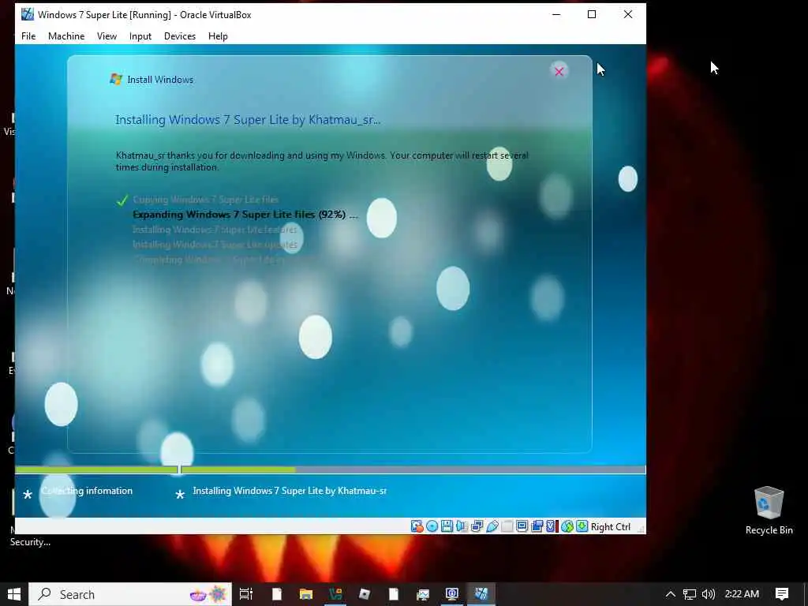Click the greyed shared folders status icon
The image size is (808, 606).
tap(507, 526)
